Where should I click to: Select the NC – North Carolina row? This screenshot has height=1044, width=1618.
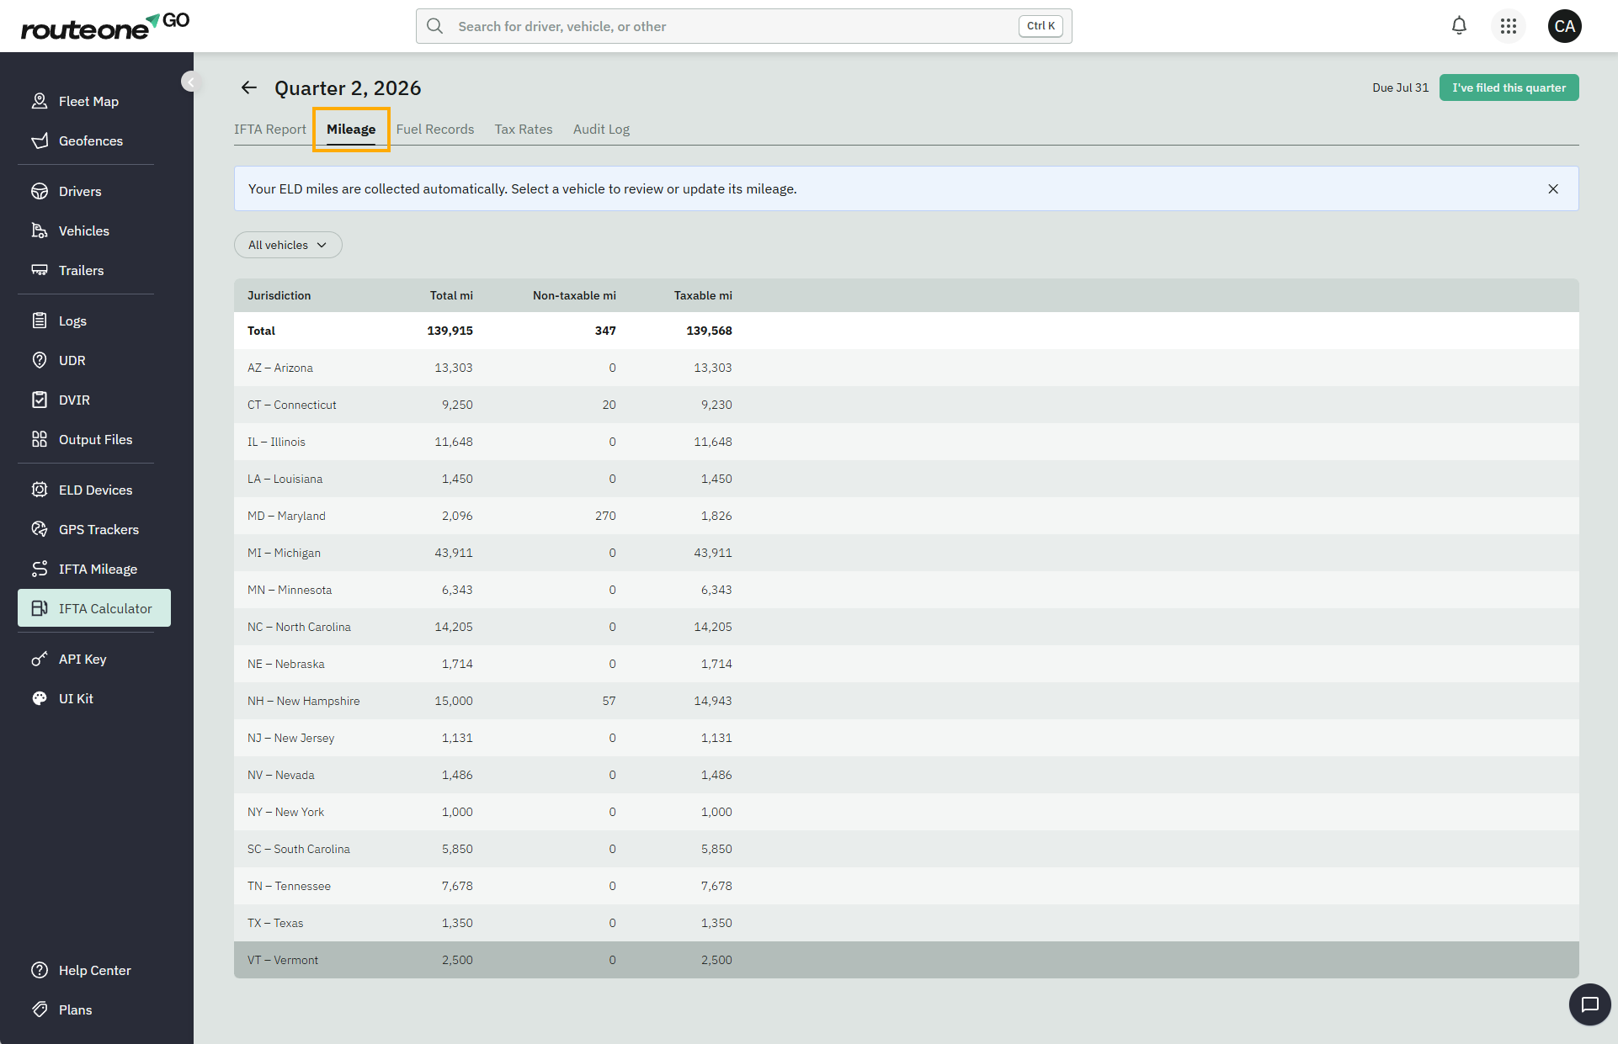pyautogui.click(x=907, y=627)
